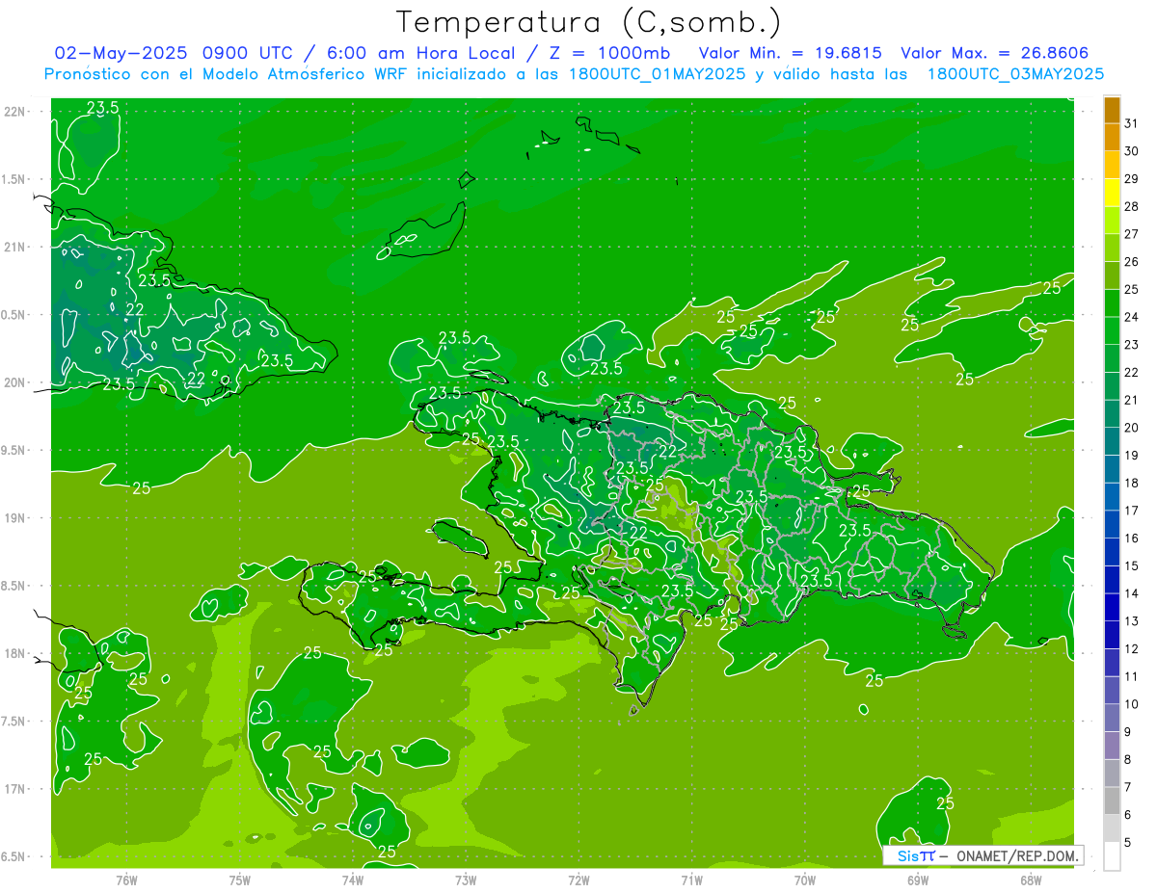Click the 70W longitude axis label
The image size is (1157, 893).
pyautogui.click(x=805, y=880)
